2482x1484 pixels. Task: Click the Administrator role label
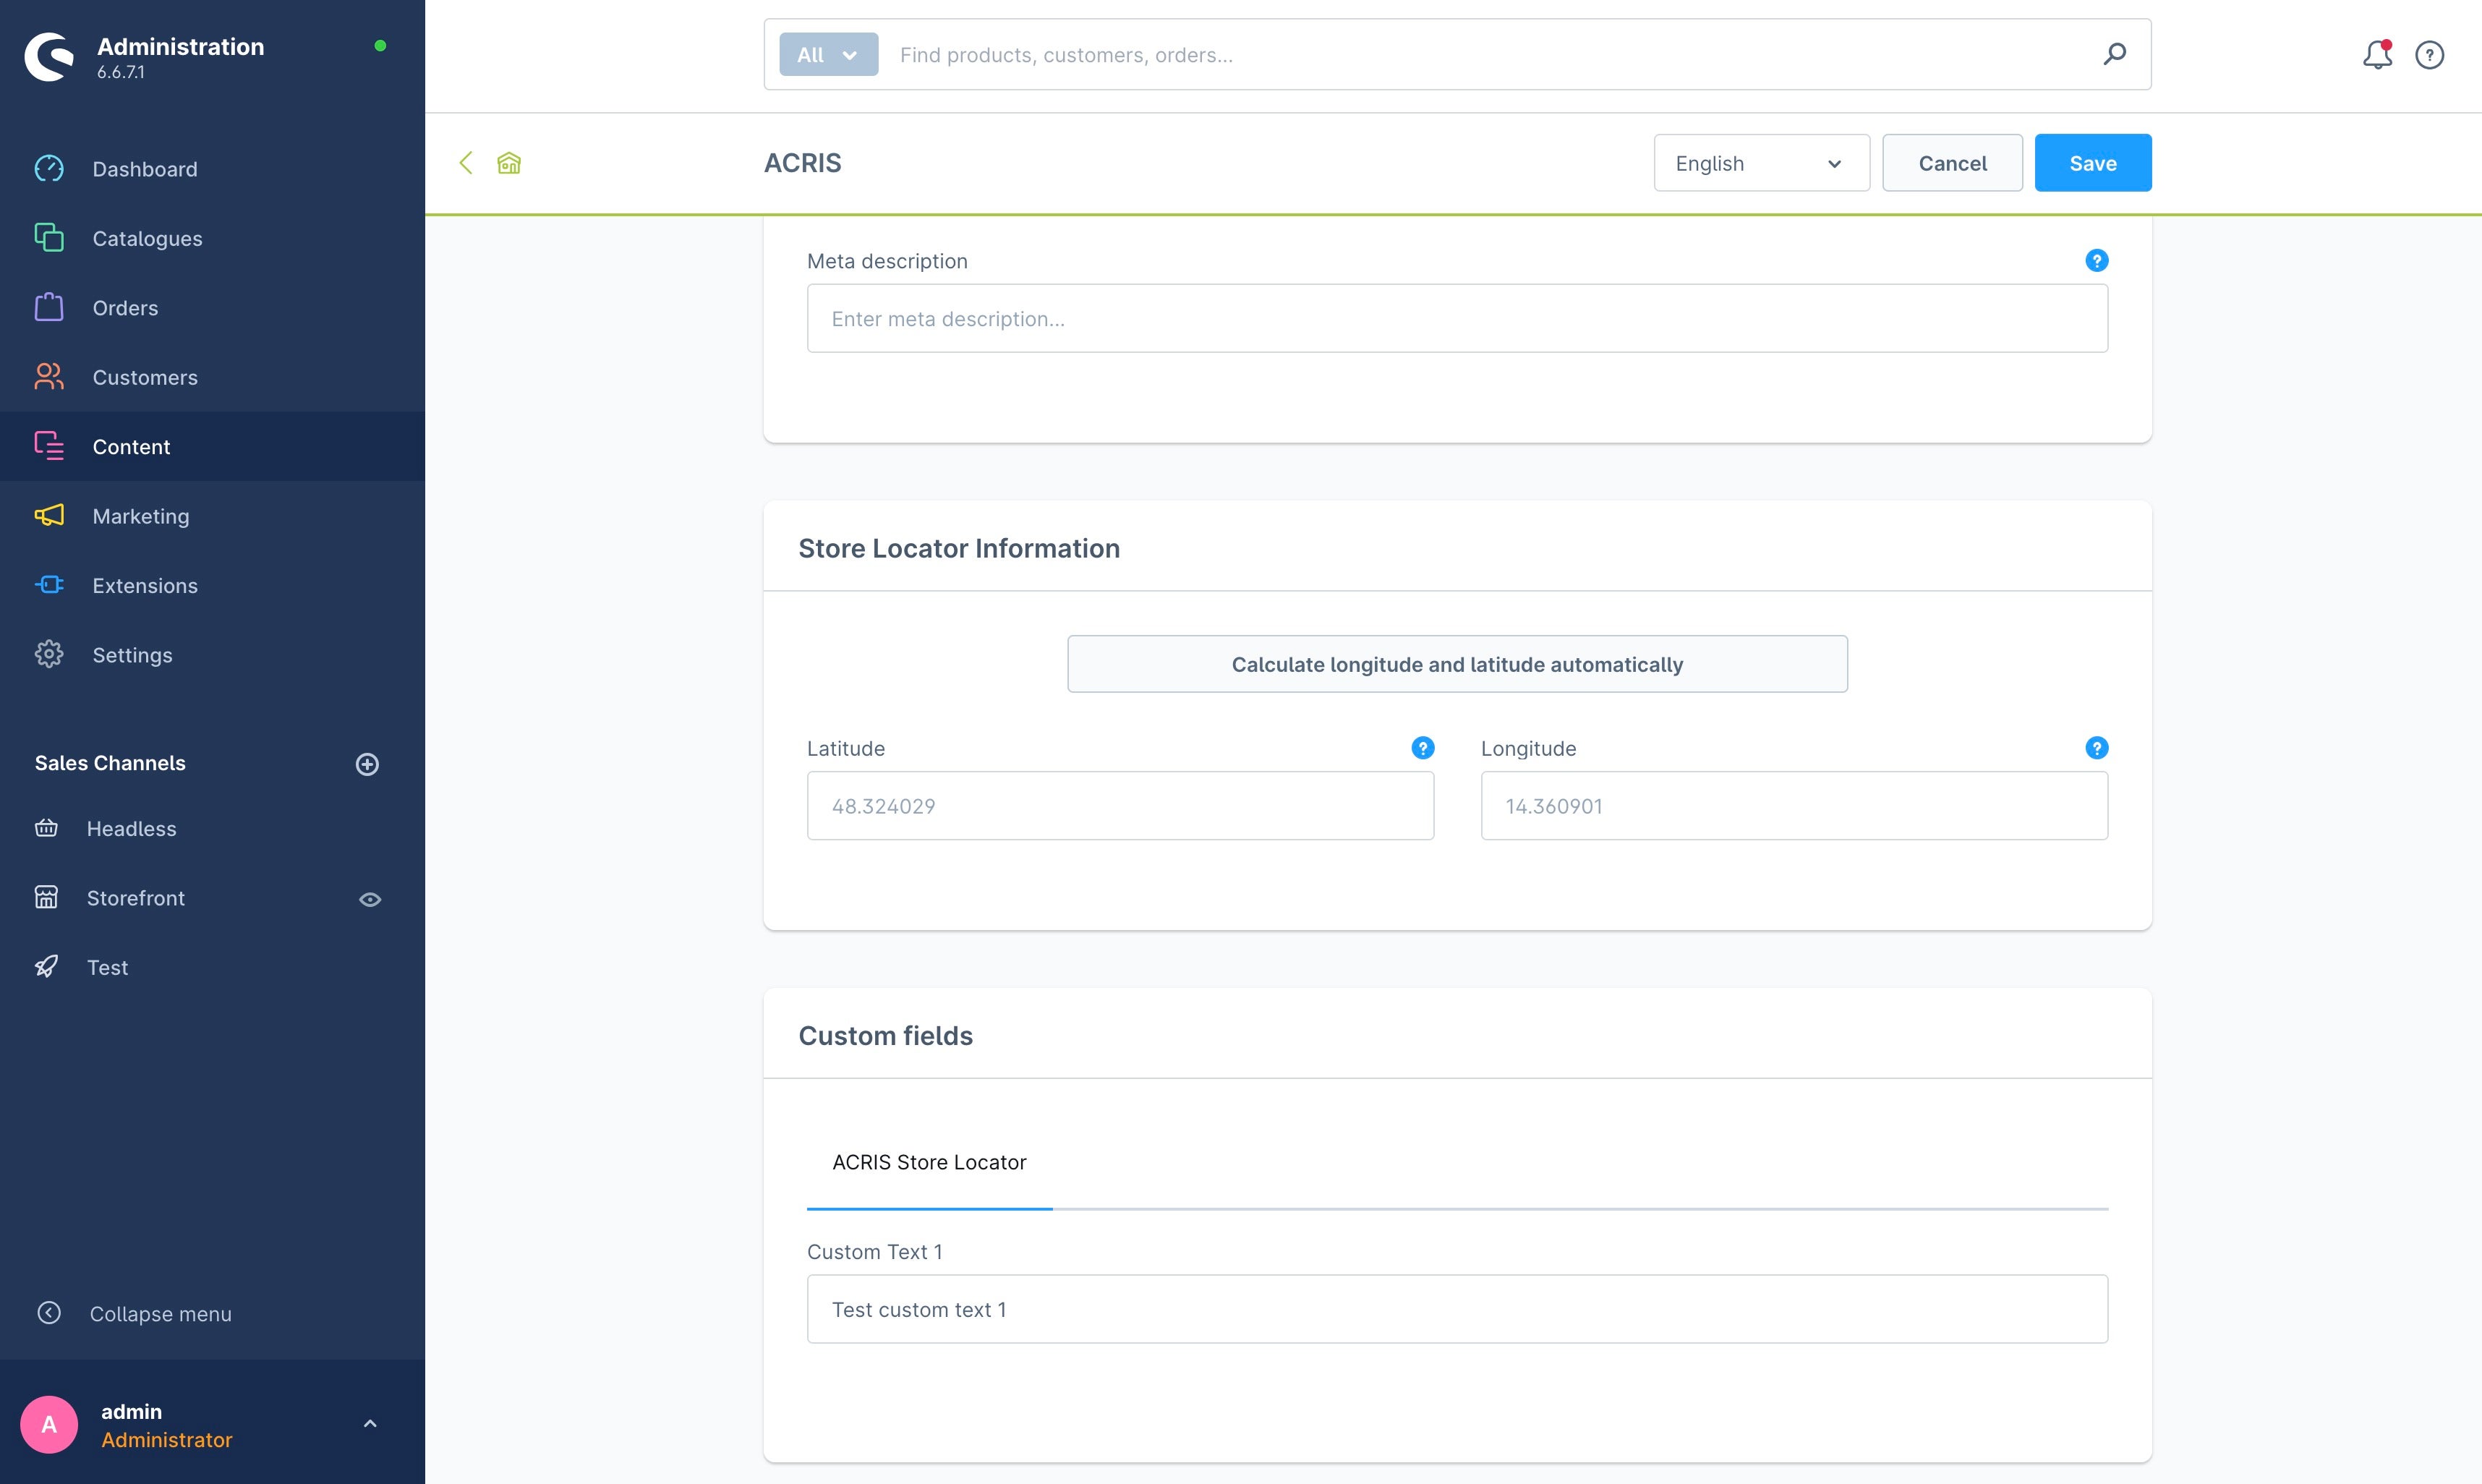166,1440
